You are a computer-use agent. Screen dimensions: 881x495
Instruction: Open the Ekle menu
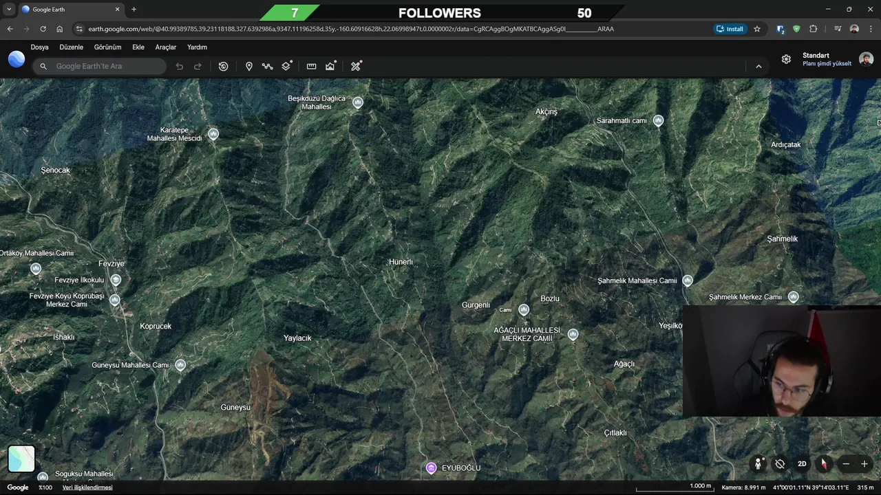[138, 47]
